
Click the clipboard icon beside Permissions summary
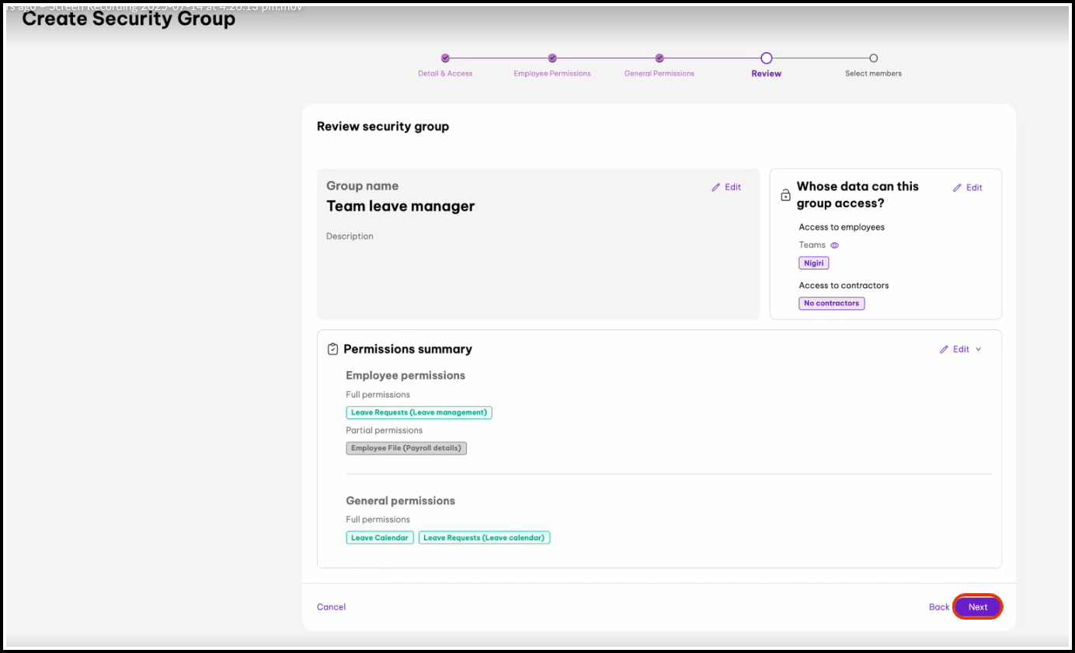pyautogui.click(x=332, y=349)
